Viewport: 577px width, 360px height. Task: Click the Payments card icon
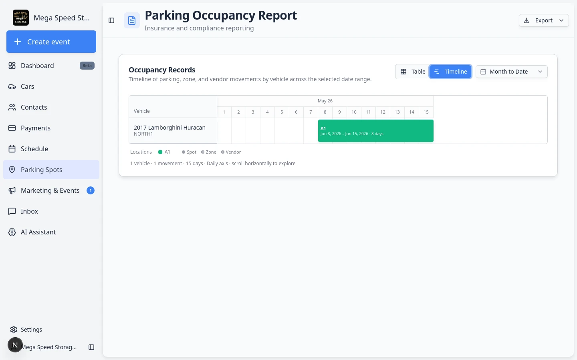[x=12, y=128]
